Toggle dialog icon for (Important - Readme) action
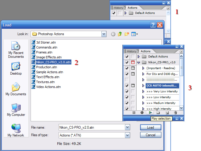This screenshot has height=151, width=201. pyautogui.click(x=133, y=68)
